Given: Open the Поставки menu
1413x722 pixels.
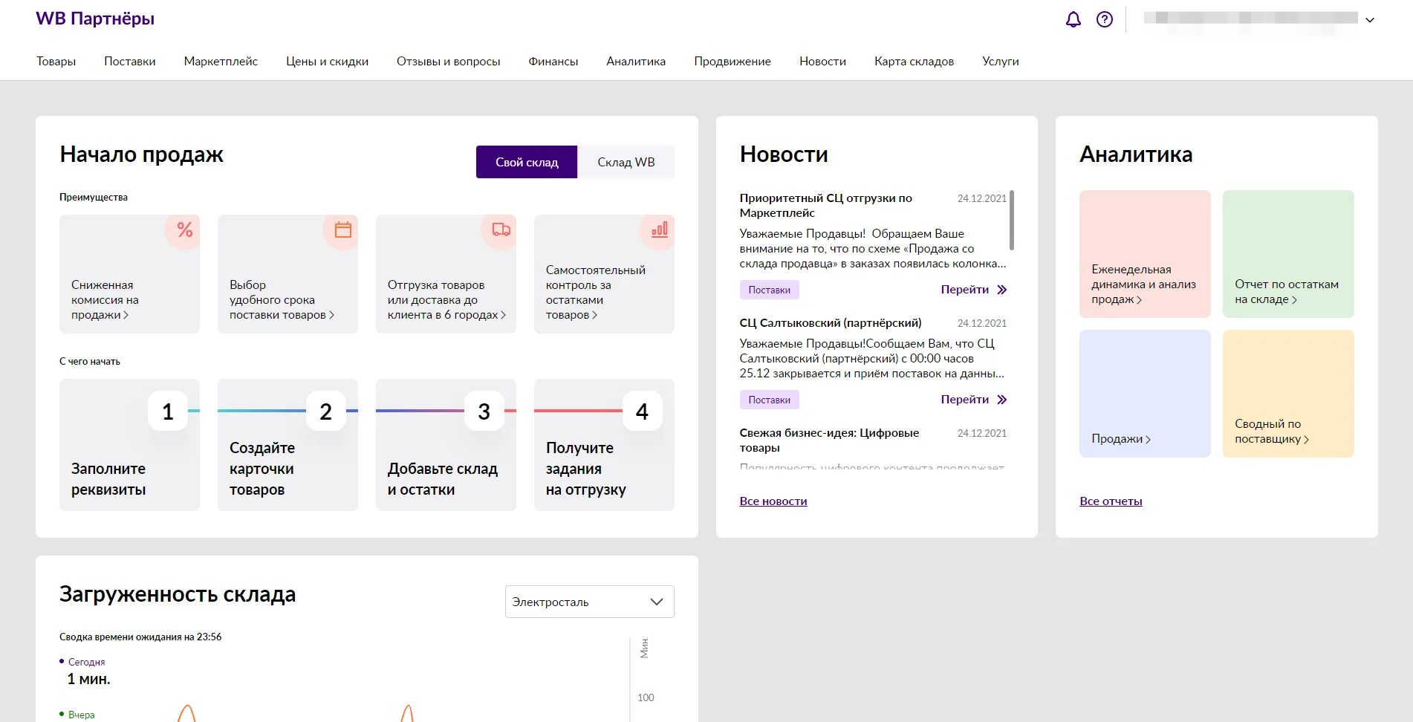Looking at the screenshot, I should [130, 61].
